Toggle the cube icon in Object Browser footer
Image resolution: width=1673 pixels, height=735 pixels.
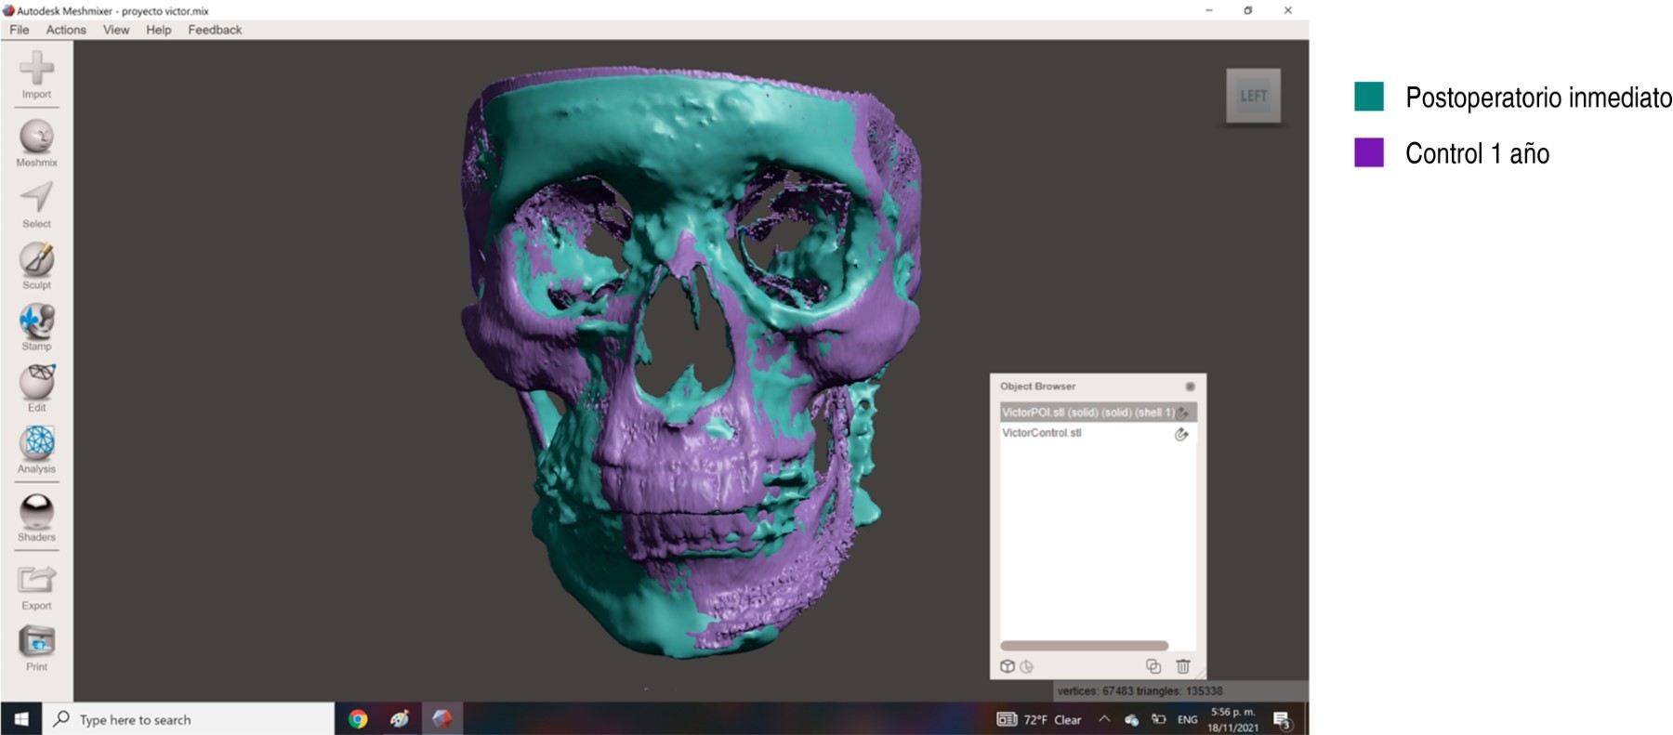1007,666
